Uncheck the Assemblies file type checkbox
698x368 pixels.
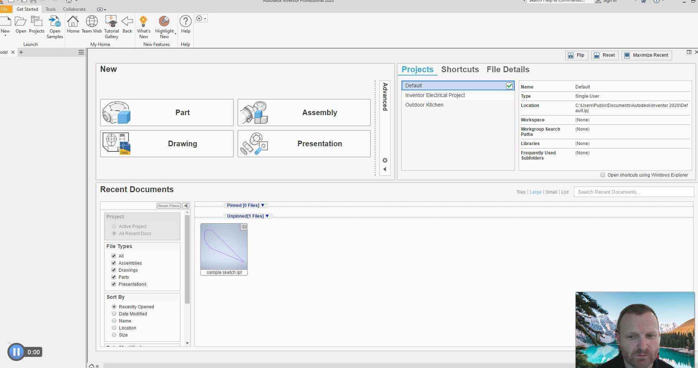click(x=114, y=263)
